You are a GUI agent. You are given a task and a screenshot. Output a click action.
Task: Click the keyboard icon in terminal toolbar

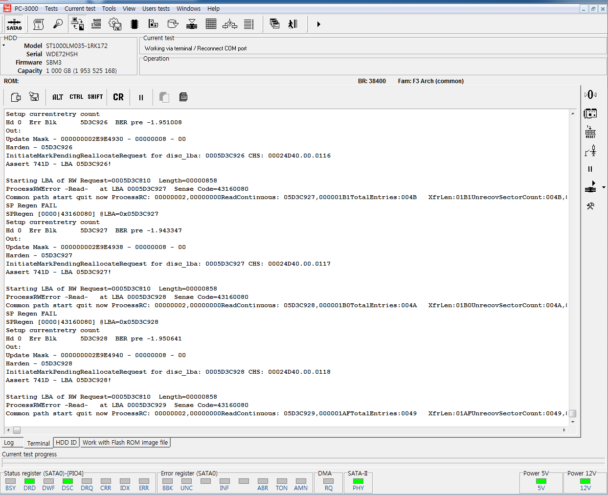[x=183, y=97]
